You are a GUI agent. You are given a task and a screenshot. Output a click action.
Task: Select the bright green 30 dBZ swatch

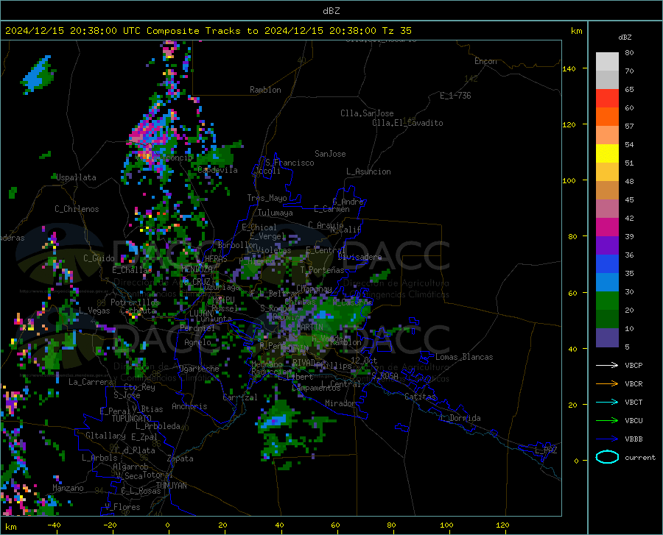[x=607, y=301]
